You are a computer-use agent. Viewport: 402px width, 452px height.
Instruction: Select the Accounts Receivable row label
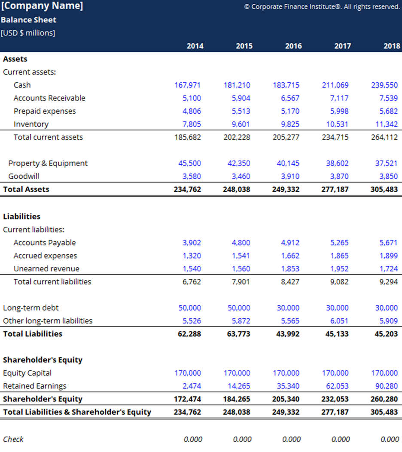pos(50,98)
